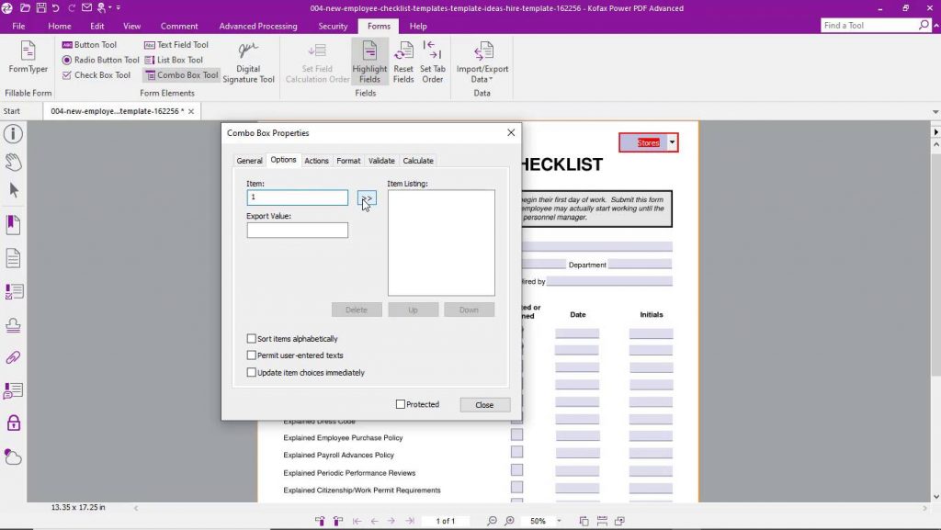Enable Sort items alphabetically
The width and height of the screenshot is (941, 530).
(252, 339)
